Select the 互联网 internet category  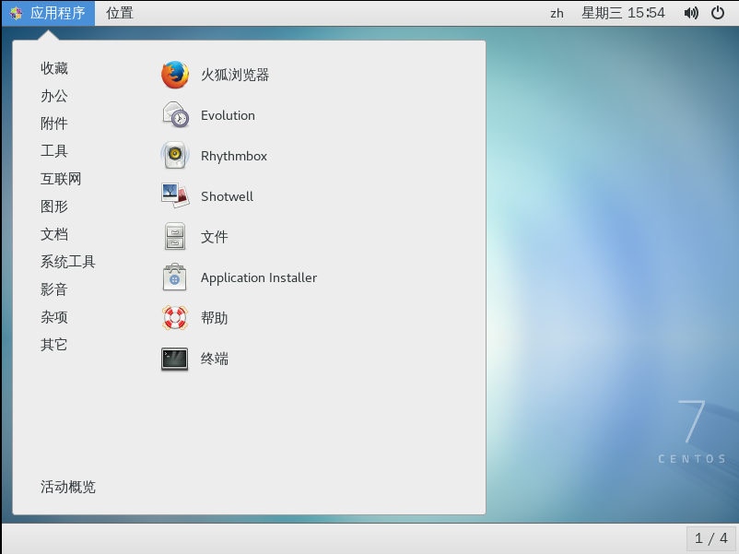click(61, 179)
